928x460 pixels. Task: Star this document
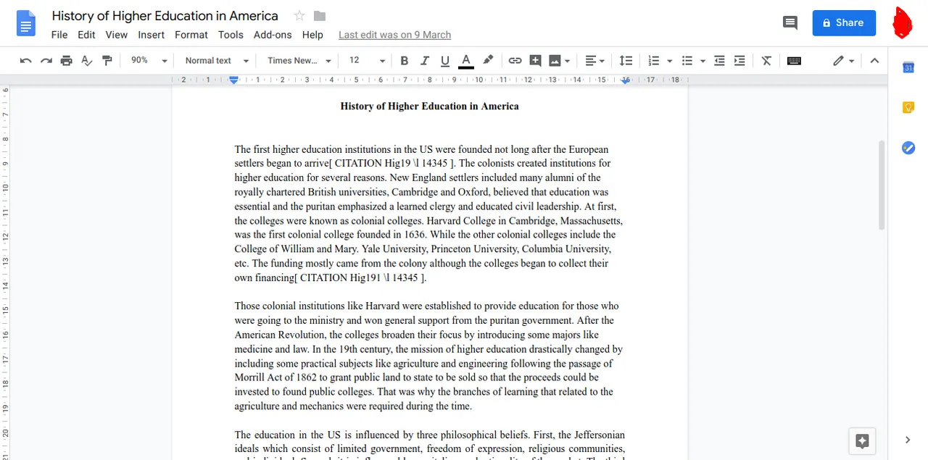[299, 16]
